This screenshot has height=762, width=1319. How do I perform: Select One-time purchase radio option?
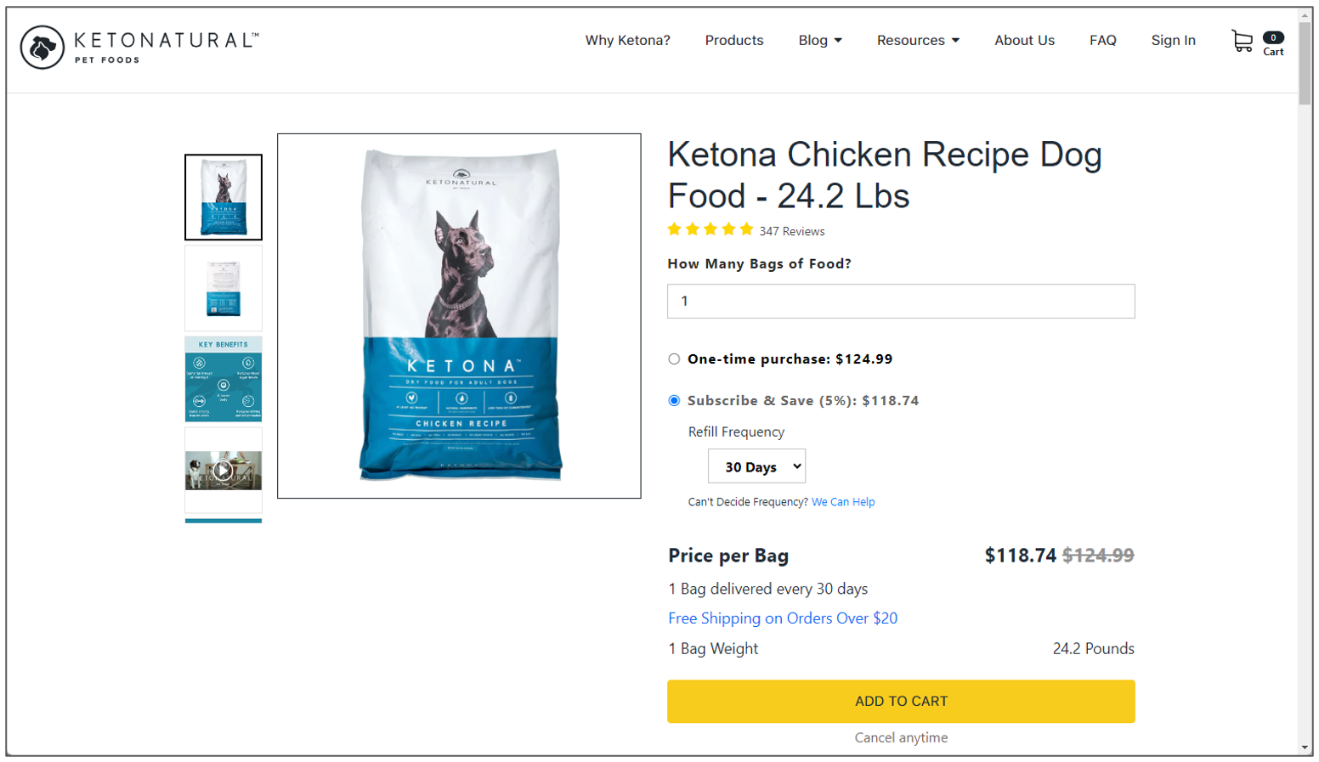pos(674,359)
